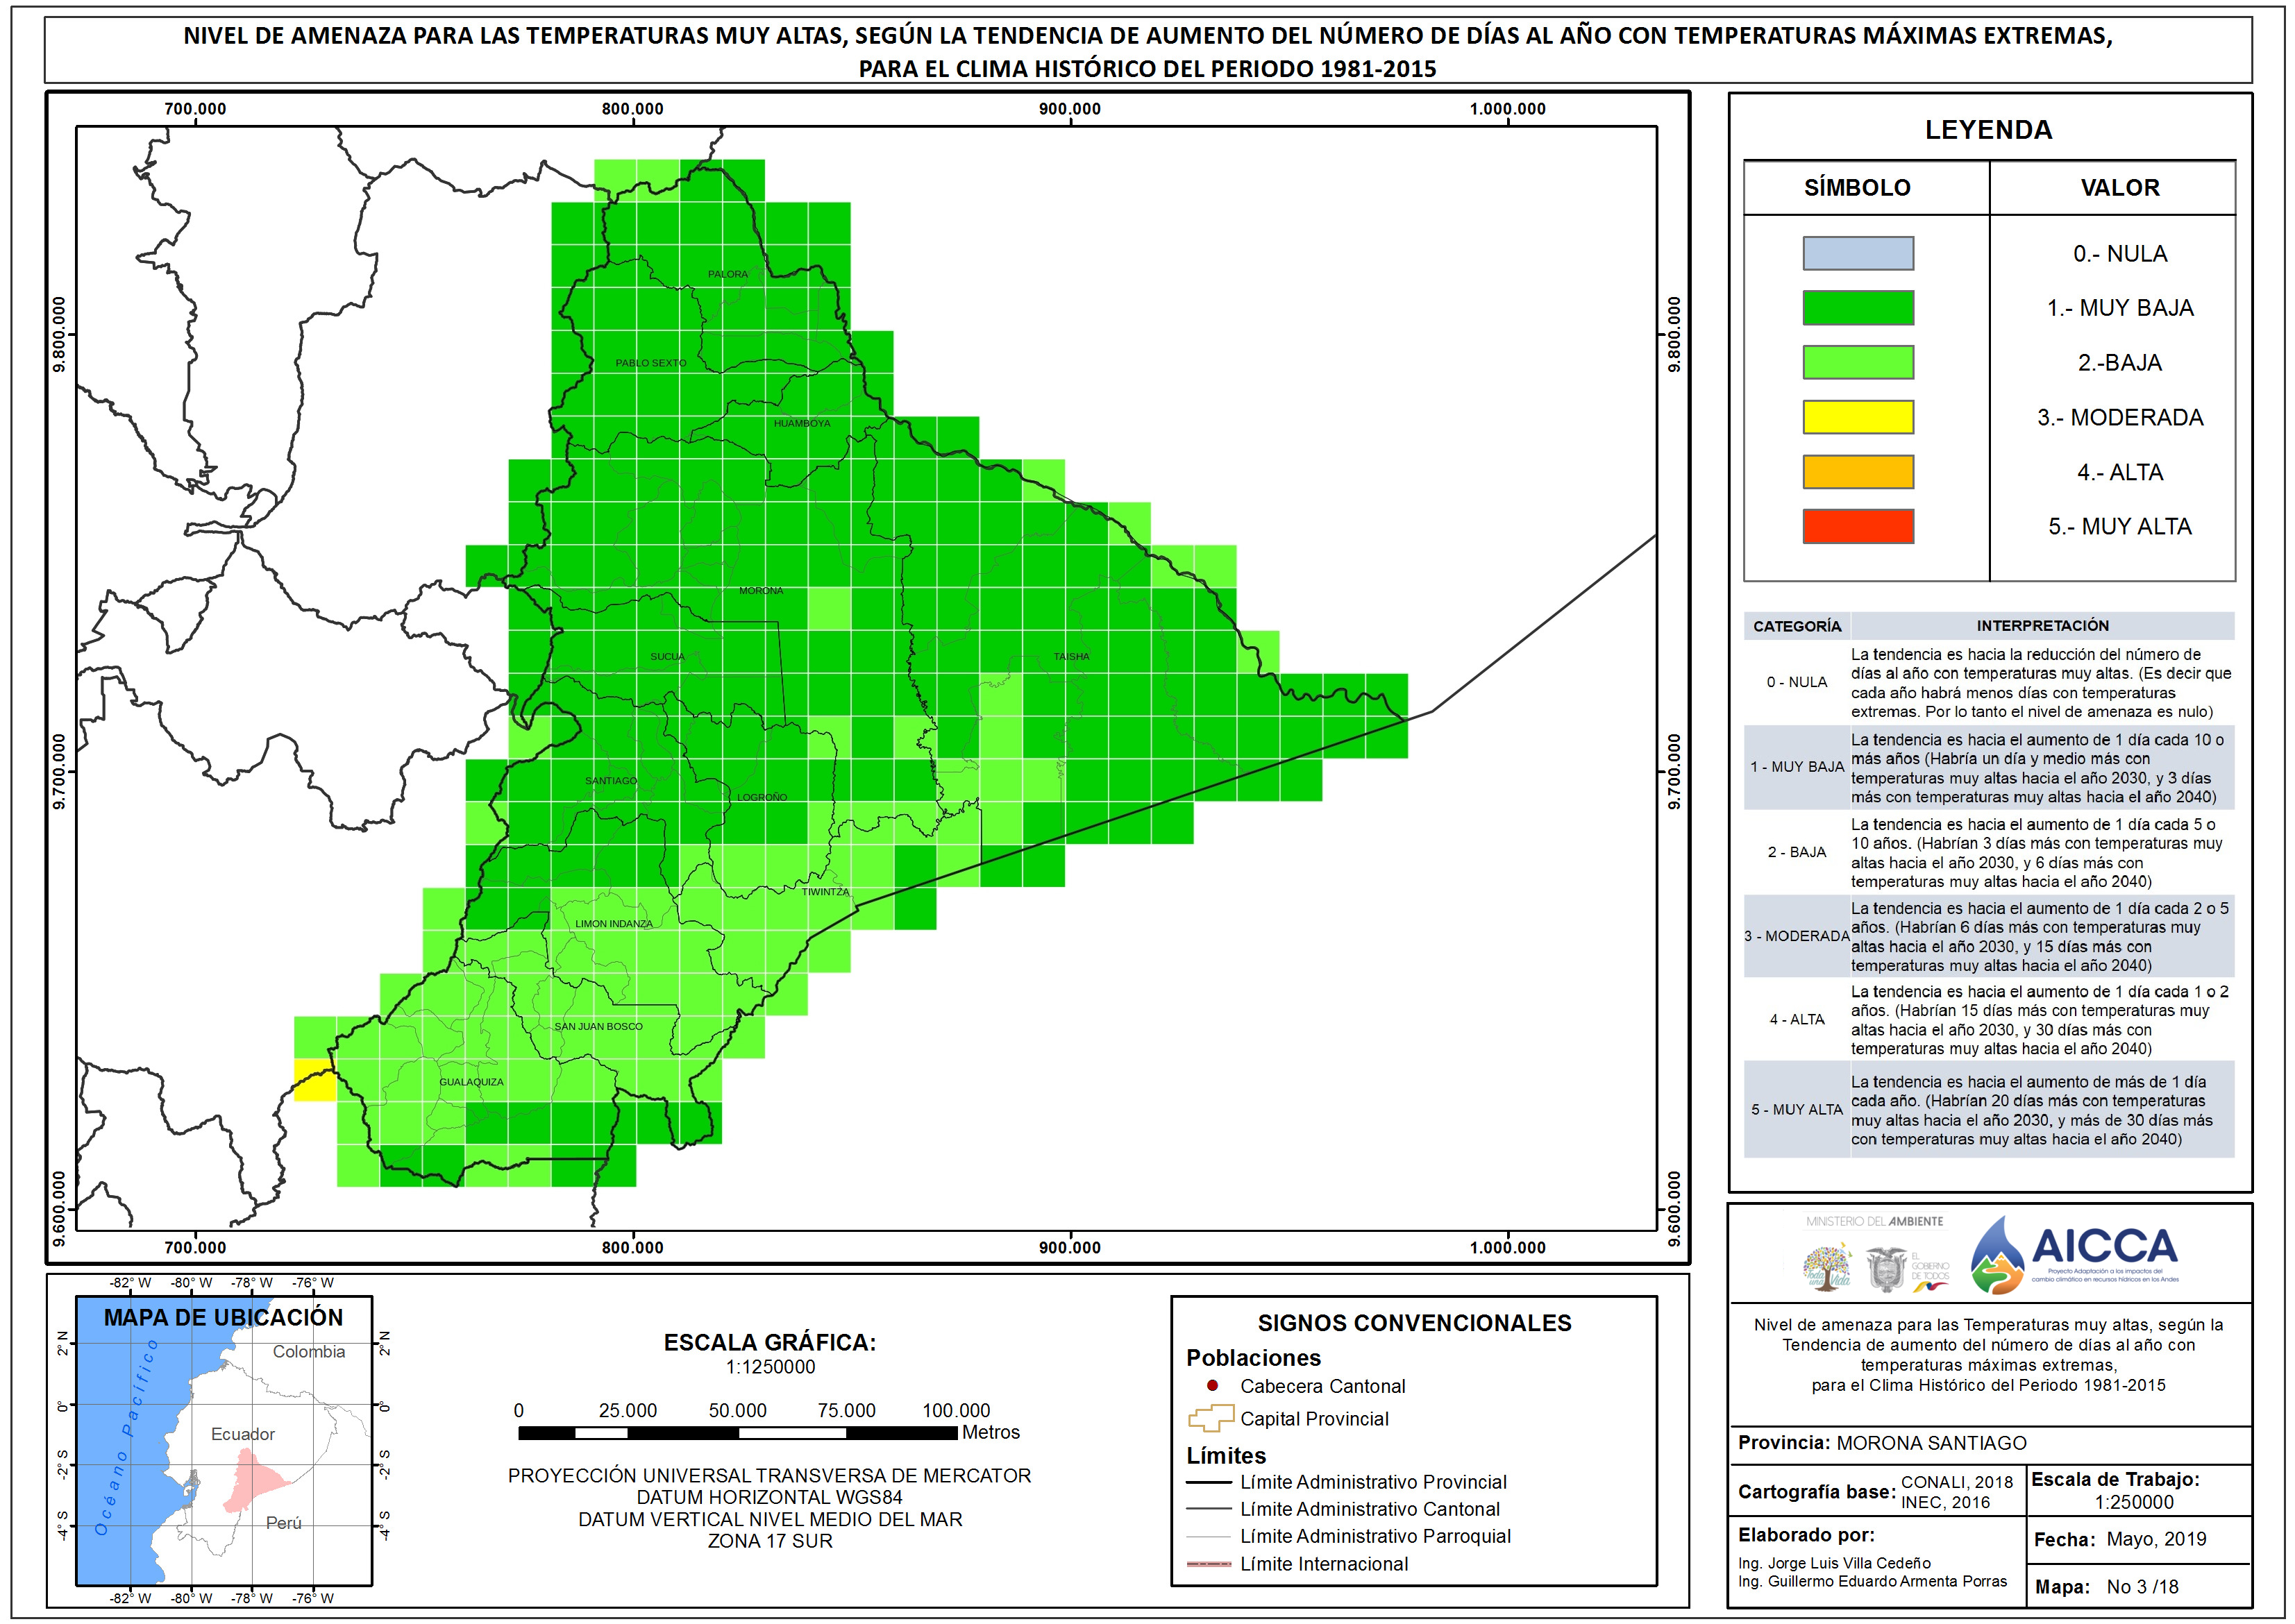
Task: Click the Mapa de Ubicación inset map
Action: pos(224,1441)
